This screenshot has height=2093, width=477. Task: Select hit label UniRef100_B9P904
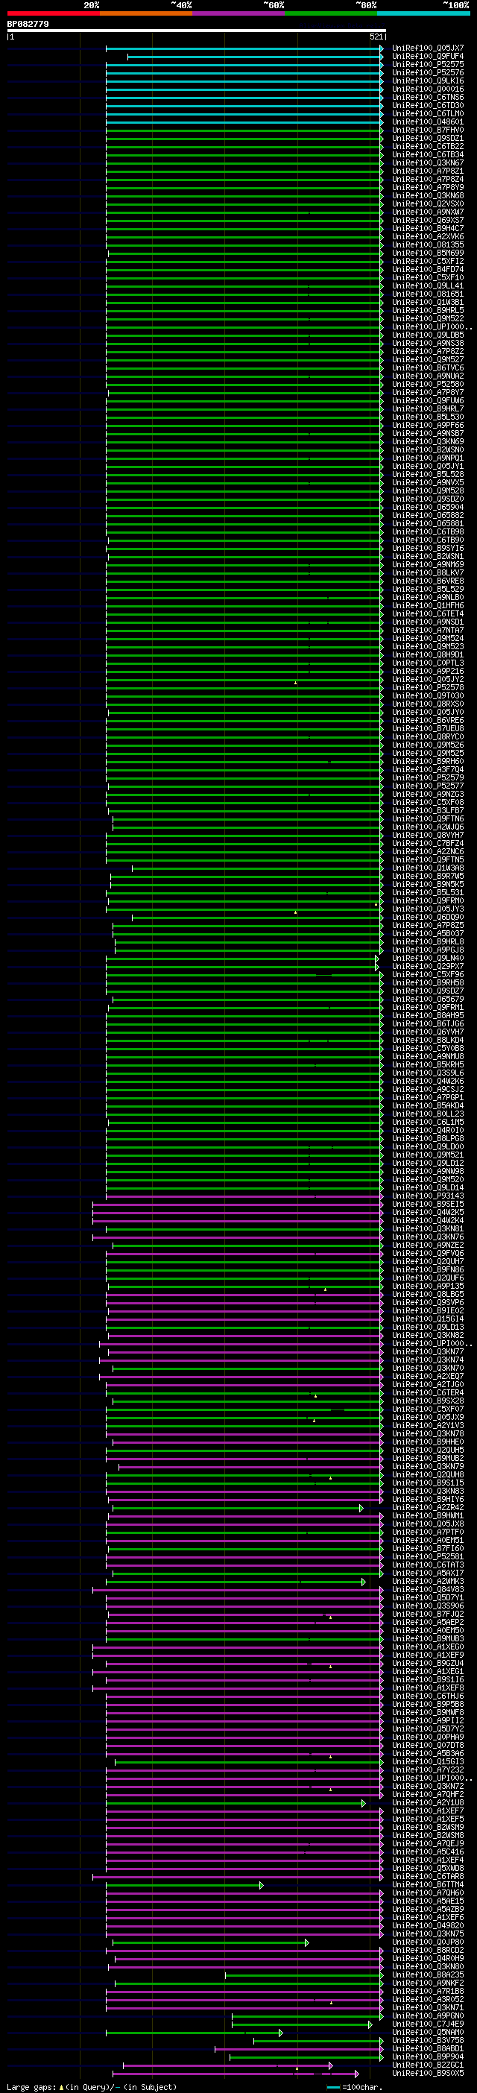pos(429,2057)
